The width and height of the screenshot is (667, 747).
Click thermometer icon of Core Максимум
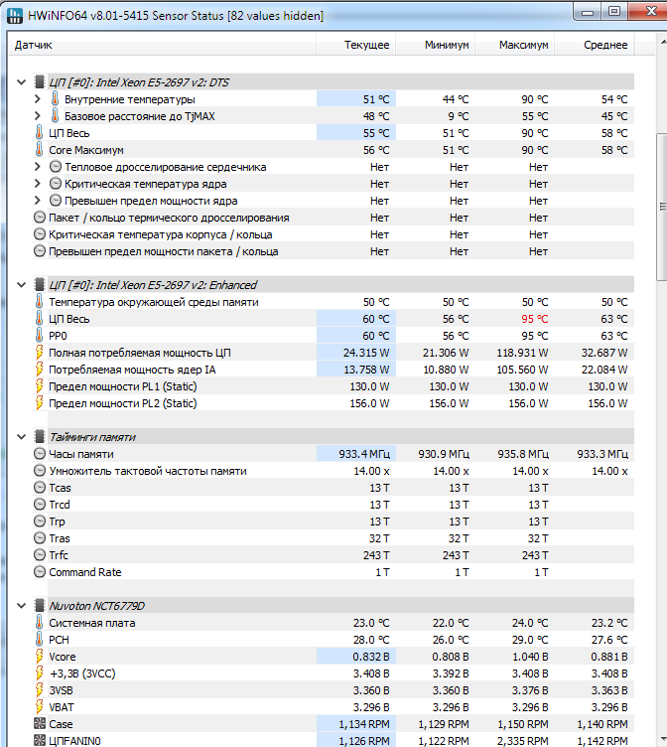click(x=40, y=150)
